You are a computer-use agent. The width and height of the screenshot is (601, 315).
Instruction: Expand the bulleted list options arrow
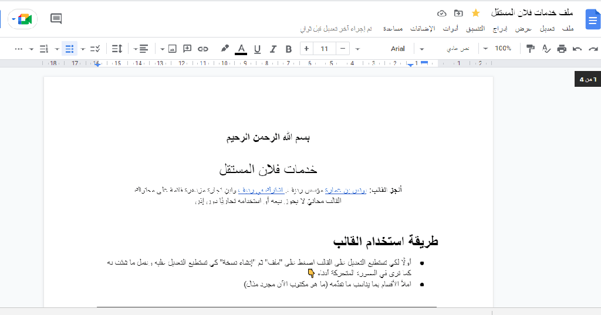click(x=57, y=49)
